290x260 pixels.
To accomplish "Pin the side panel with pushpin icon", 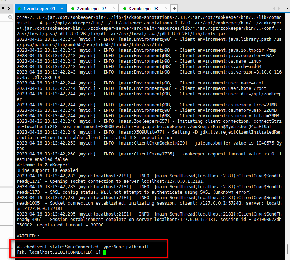I will [x=3, y=8].
